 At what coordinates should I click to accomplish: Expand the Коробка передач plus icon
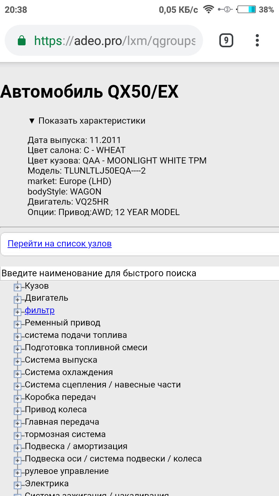[17, 399]
